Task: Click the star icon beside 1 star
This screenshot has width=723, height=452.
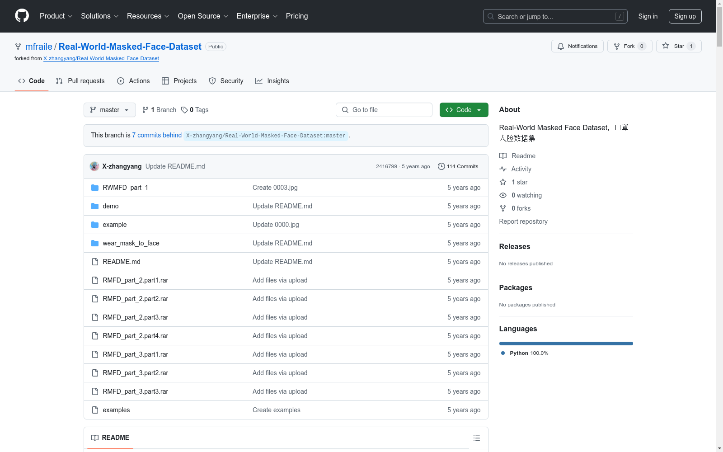Action: [503, 182]
